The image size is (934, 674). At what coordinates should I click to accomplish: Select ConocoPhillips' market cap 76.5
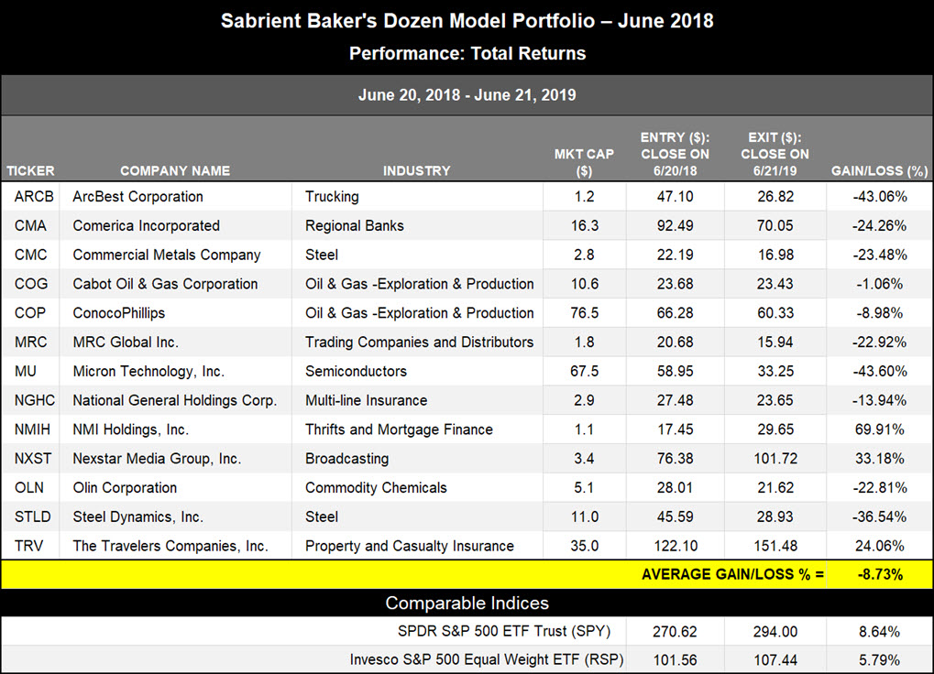(585, 313)
